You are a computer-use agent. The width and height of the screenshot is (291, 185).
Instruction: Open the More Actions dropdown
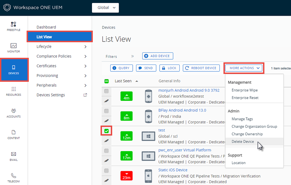click(244, 68)
